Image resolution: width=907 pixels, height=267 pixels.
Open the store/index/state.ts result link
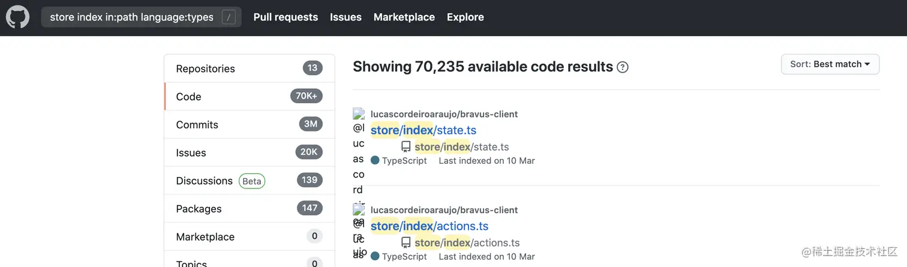point(423,130)
